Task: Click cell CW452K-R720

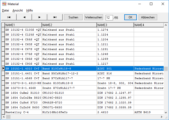Action: click(x=69, y=102)
